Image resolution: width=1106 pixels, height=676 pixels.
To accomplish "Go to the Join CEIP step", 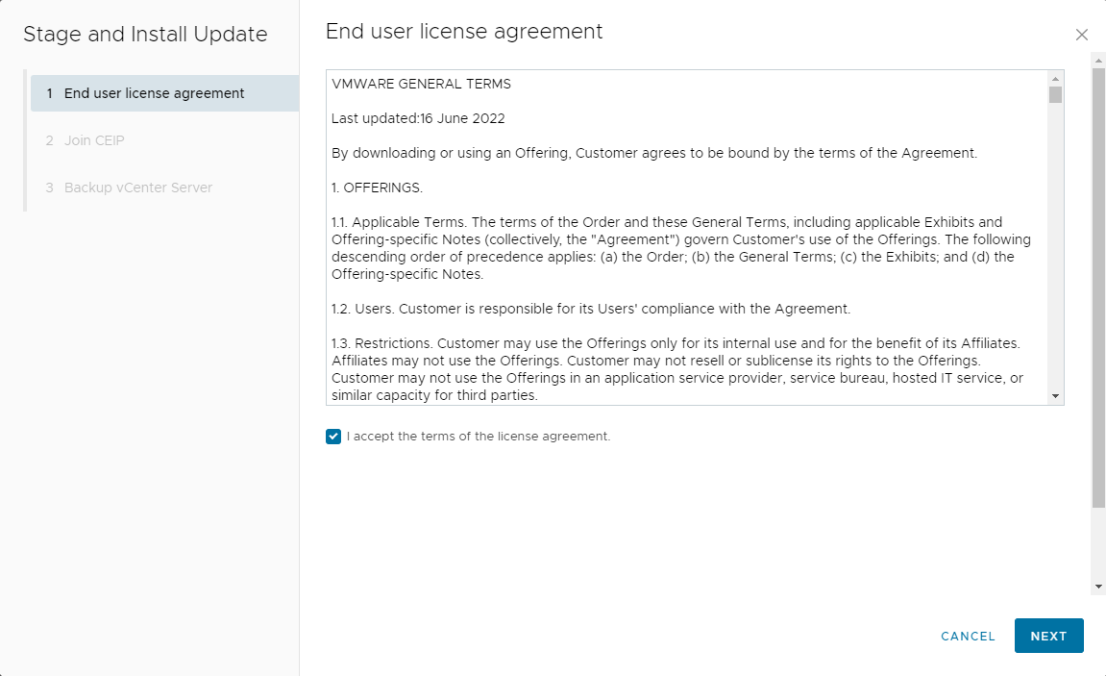I will 94,140.
